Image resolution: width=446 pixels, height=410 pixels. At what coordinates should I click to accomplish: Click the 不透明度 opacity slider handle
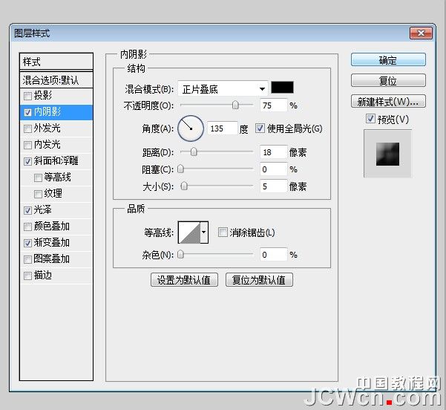coord(235,105)
